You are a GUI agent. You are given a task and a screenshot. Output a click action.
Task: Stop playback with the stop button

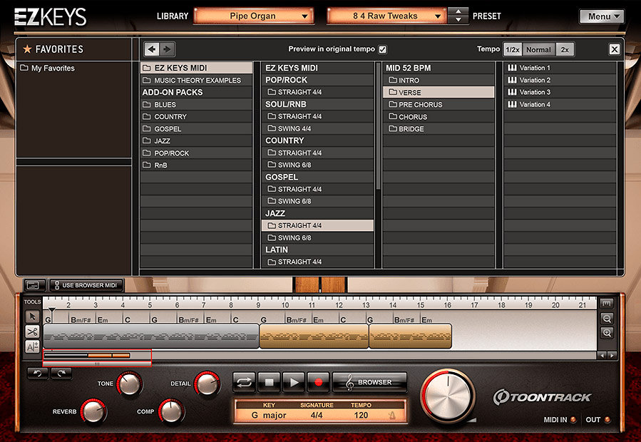point(269,382)
